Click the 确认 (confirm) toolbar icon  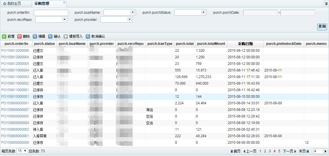[50, 37]
